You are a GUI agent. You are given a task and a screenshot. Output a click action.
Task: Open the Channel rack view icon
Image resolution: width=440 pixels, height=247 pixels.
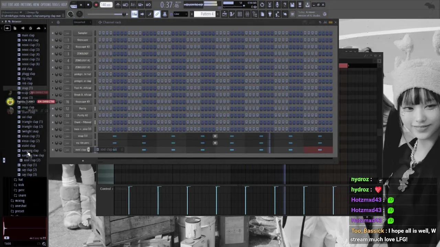tap(240, 14)
